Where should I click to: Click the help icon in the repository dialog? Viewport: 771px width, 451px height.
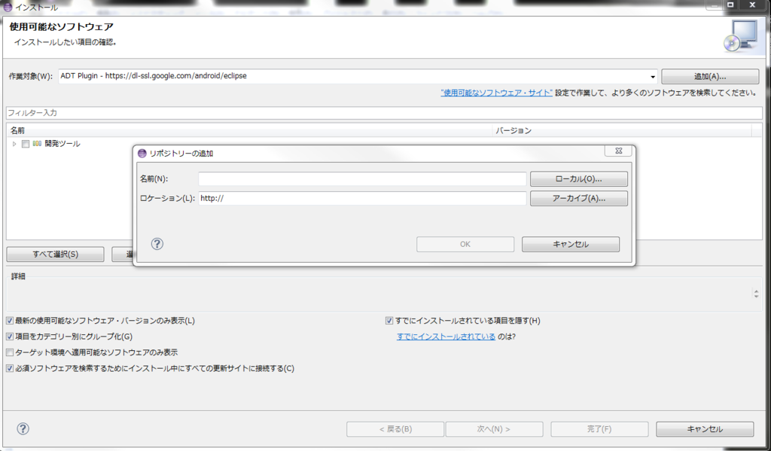pos(157,244)
